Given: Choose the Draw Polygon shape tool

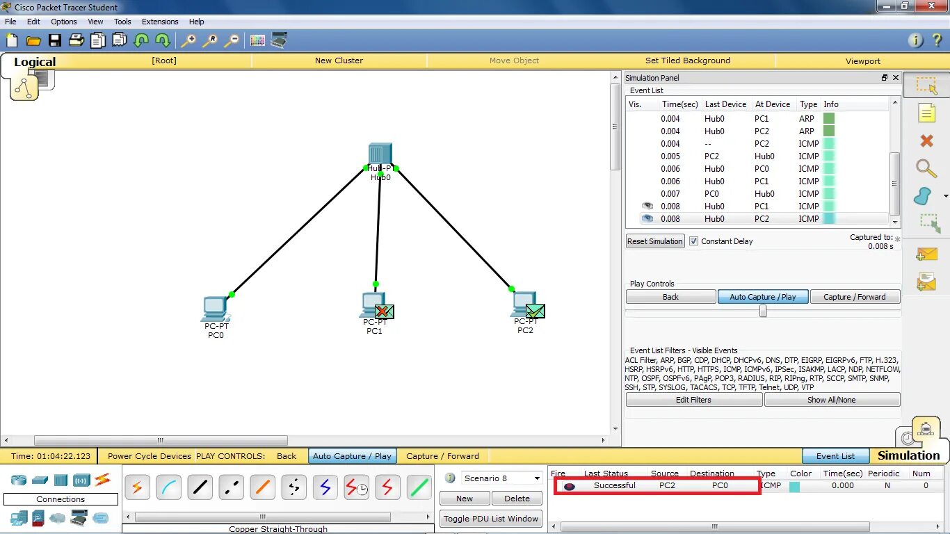Looking at the screenshot, I should point(923,197).
